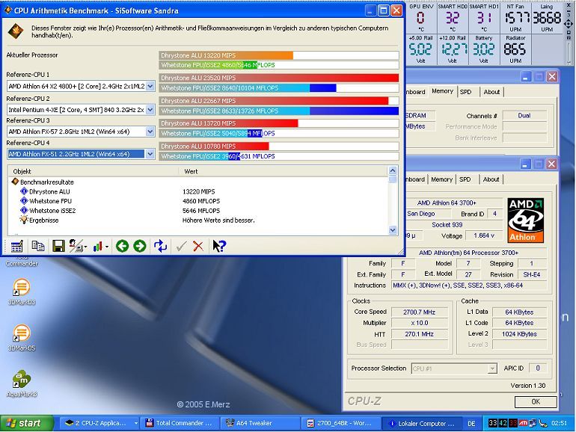
Task: Switch to Memory tab in lower CPU-Z window
Action: [441, 179]
